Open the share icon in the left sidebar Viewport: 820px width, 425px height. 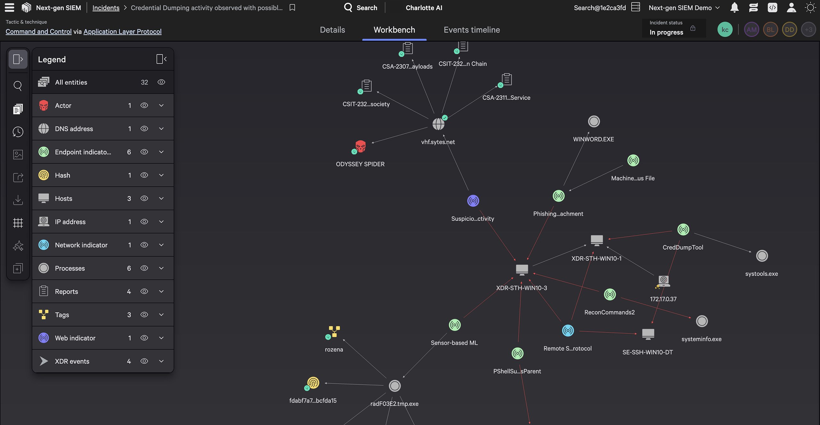pos(18,178)
